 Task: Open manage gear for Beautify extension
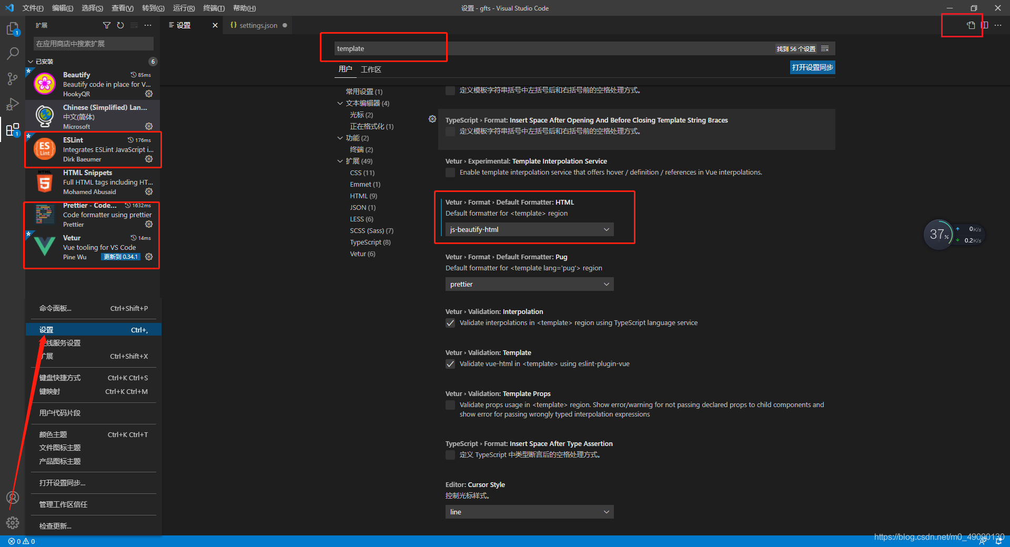coord(149,94)
